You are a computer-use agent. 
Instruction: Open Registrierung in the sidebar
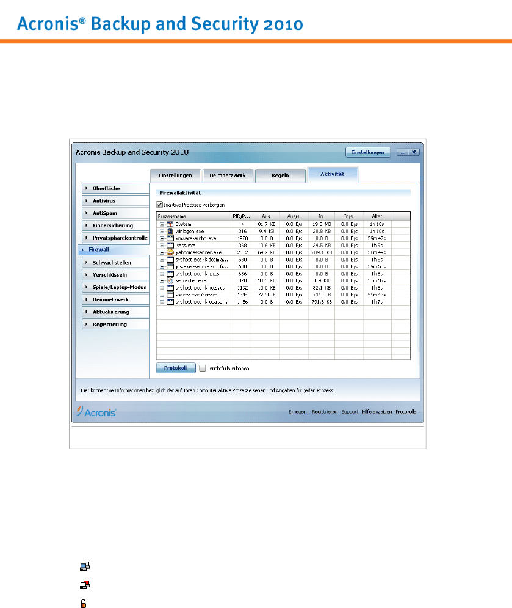coord(115,324)
